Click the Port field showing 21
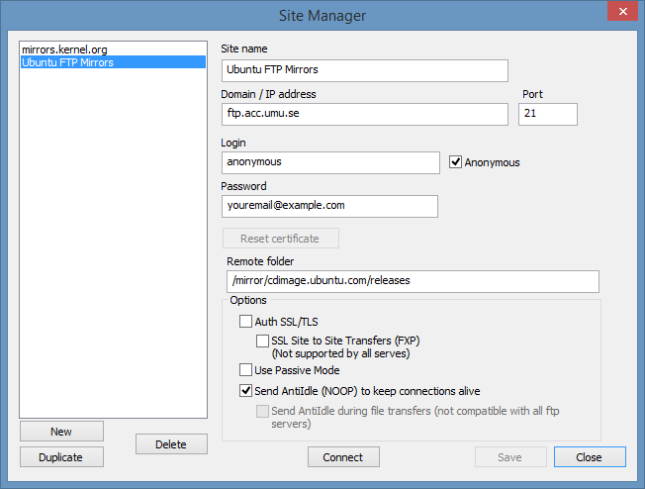Image resolution: width=645 pixels, height=489 pixels. 547,114
